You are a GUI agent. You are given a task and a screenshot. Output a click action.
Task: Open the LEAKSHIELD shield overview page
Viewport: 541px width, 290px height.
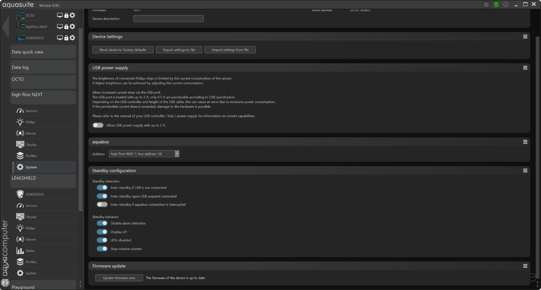(46, 194)
